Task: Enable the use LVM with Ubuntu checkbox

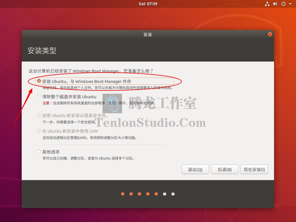Action: [39, 131]
